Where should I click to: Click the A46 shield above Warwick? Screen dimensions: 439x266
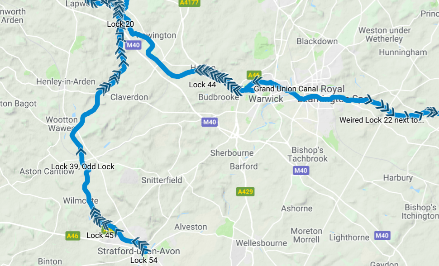254,75
